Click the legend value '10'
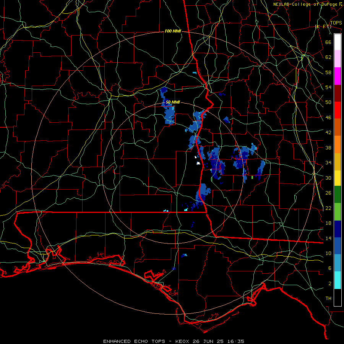Screen dimensions: 344x344 click(x=328, y=253)
